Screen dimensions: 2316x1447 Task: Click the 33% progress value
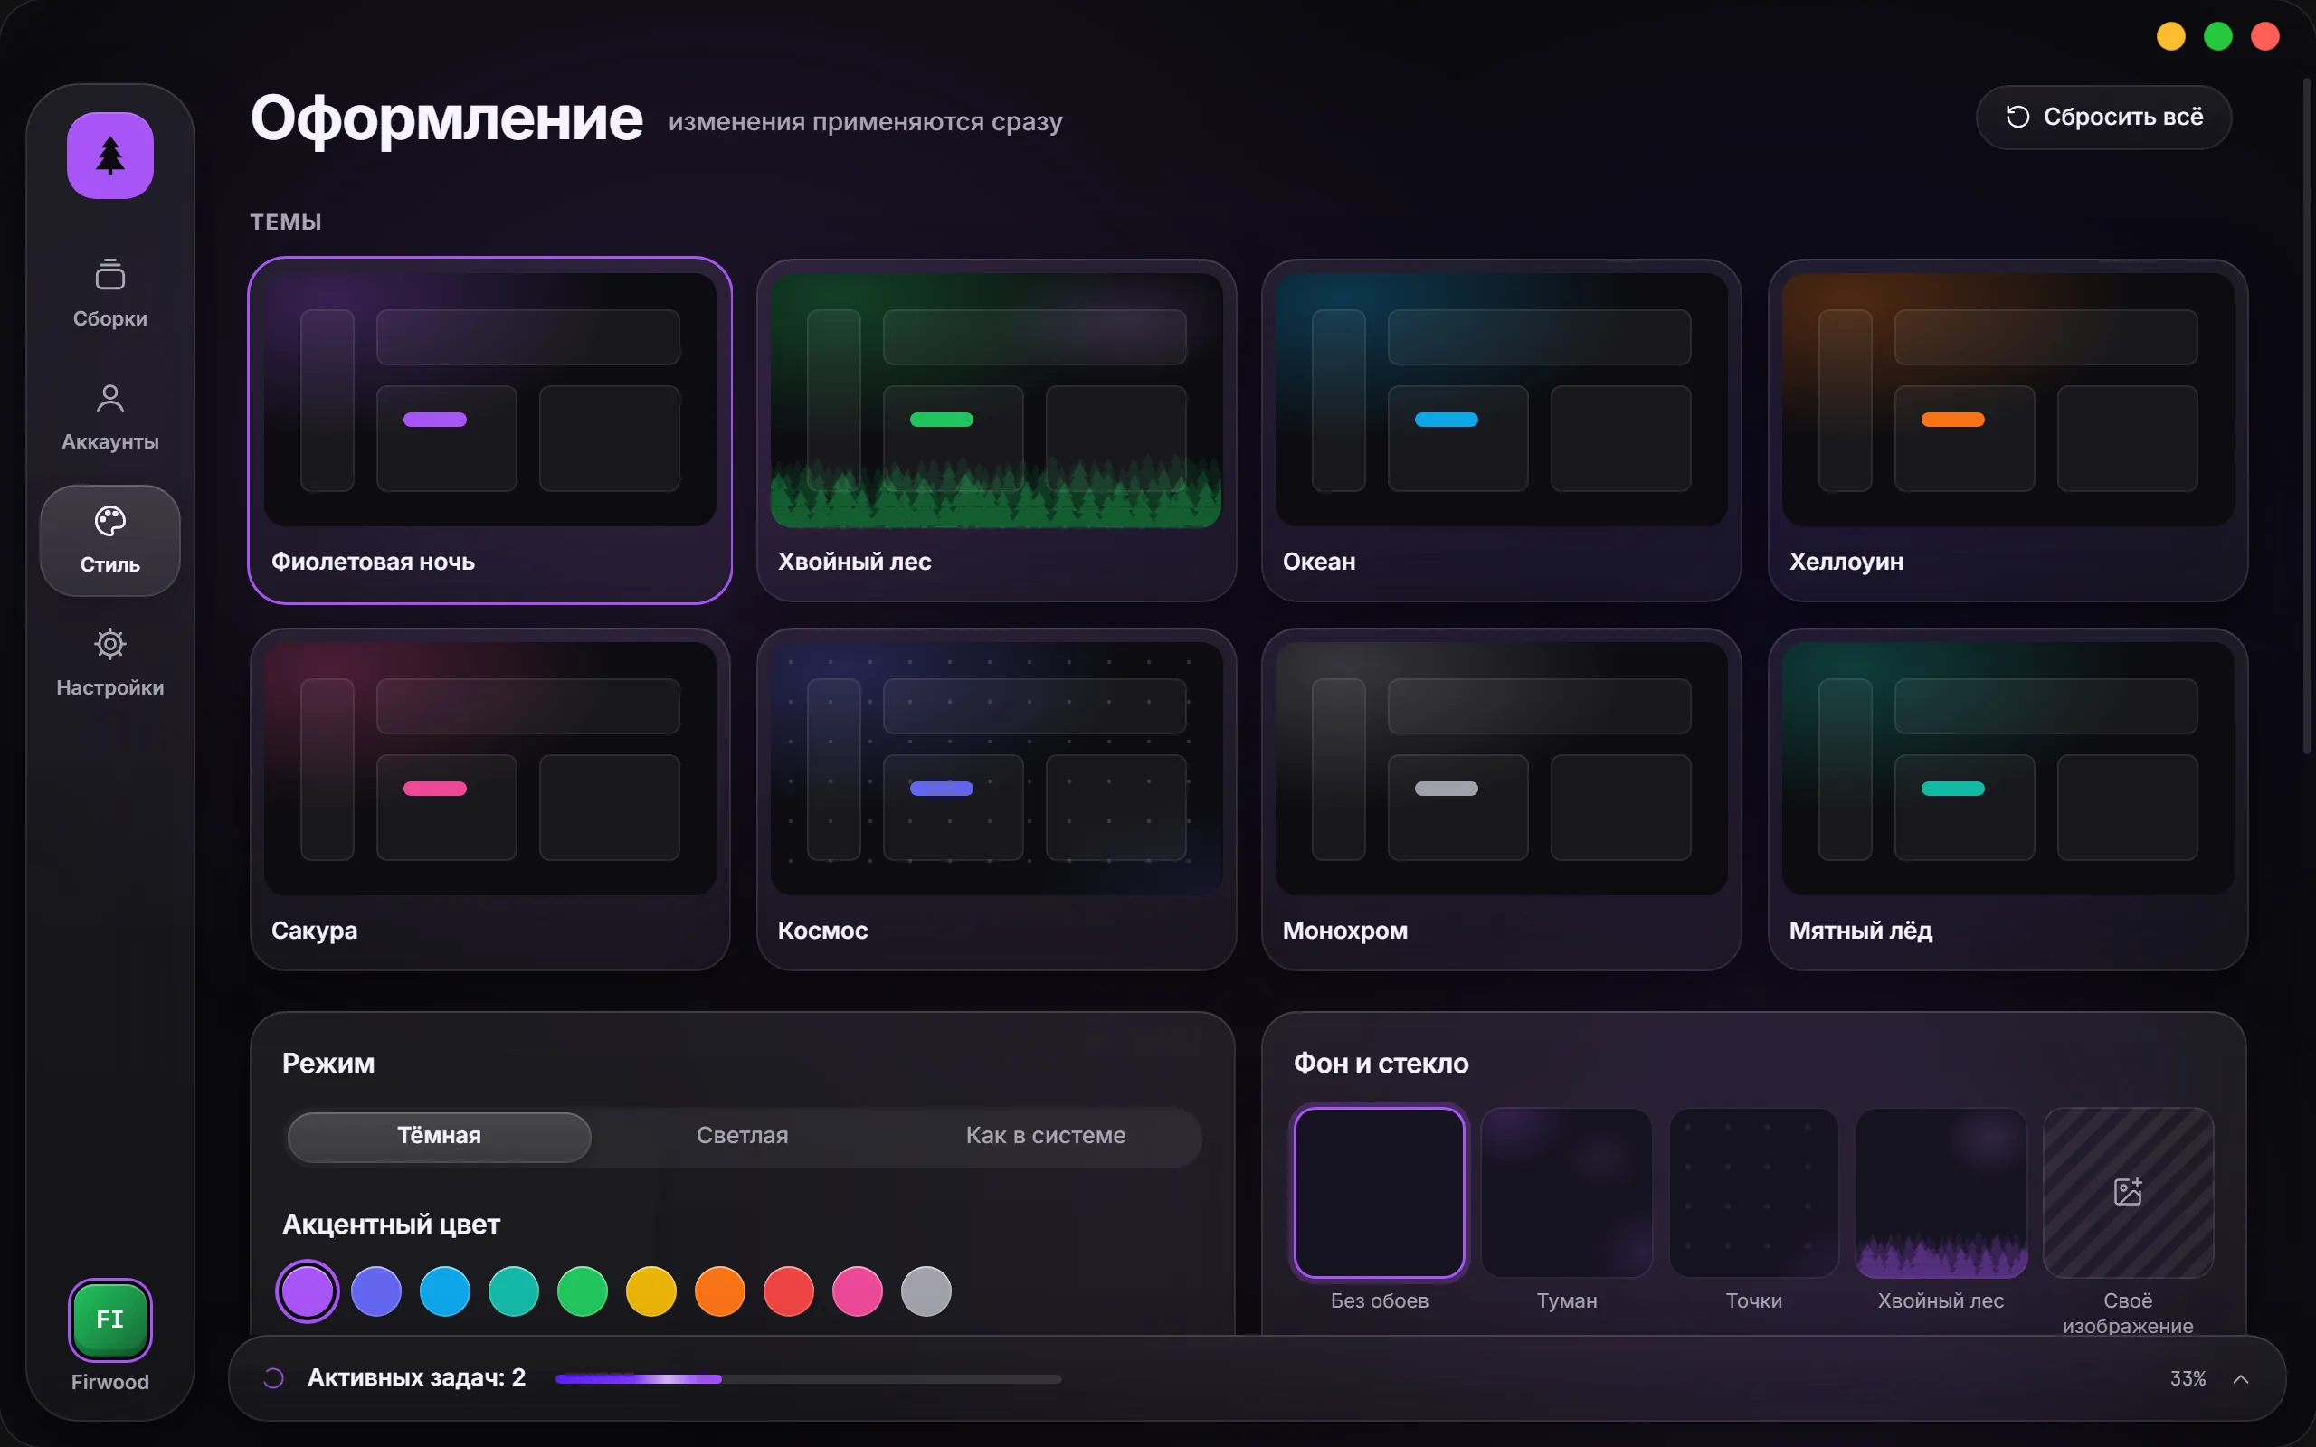(x=2187, y=1379)
